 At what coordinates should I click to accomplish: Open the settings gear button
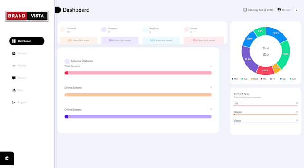(x=7, y=158)
